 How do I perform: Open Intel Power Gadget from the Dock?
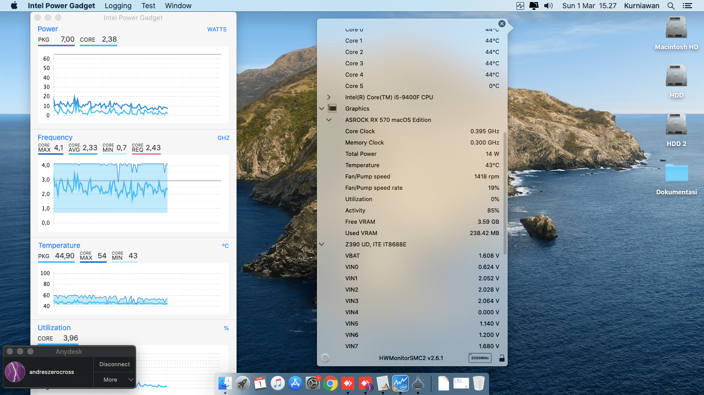[400, 383]
